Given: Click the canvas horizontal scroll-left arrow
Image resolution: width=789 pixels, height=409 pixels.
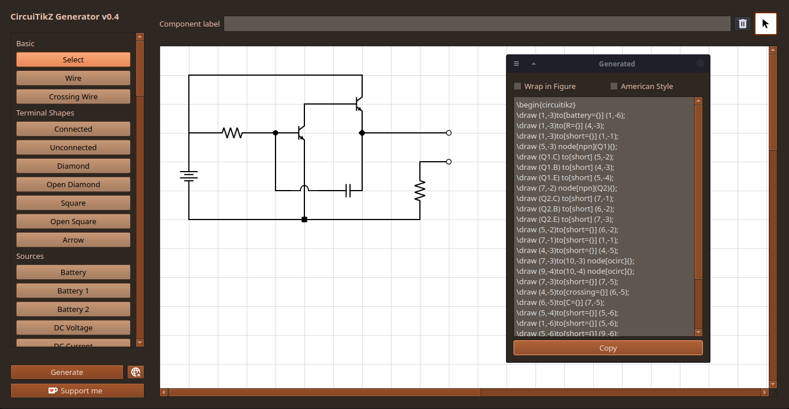Looking at the screenshot, I should point(164,392).
